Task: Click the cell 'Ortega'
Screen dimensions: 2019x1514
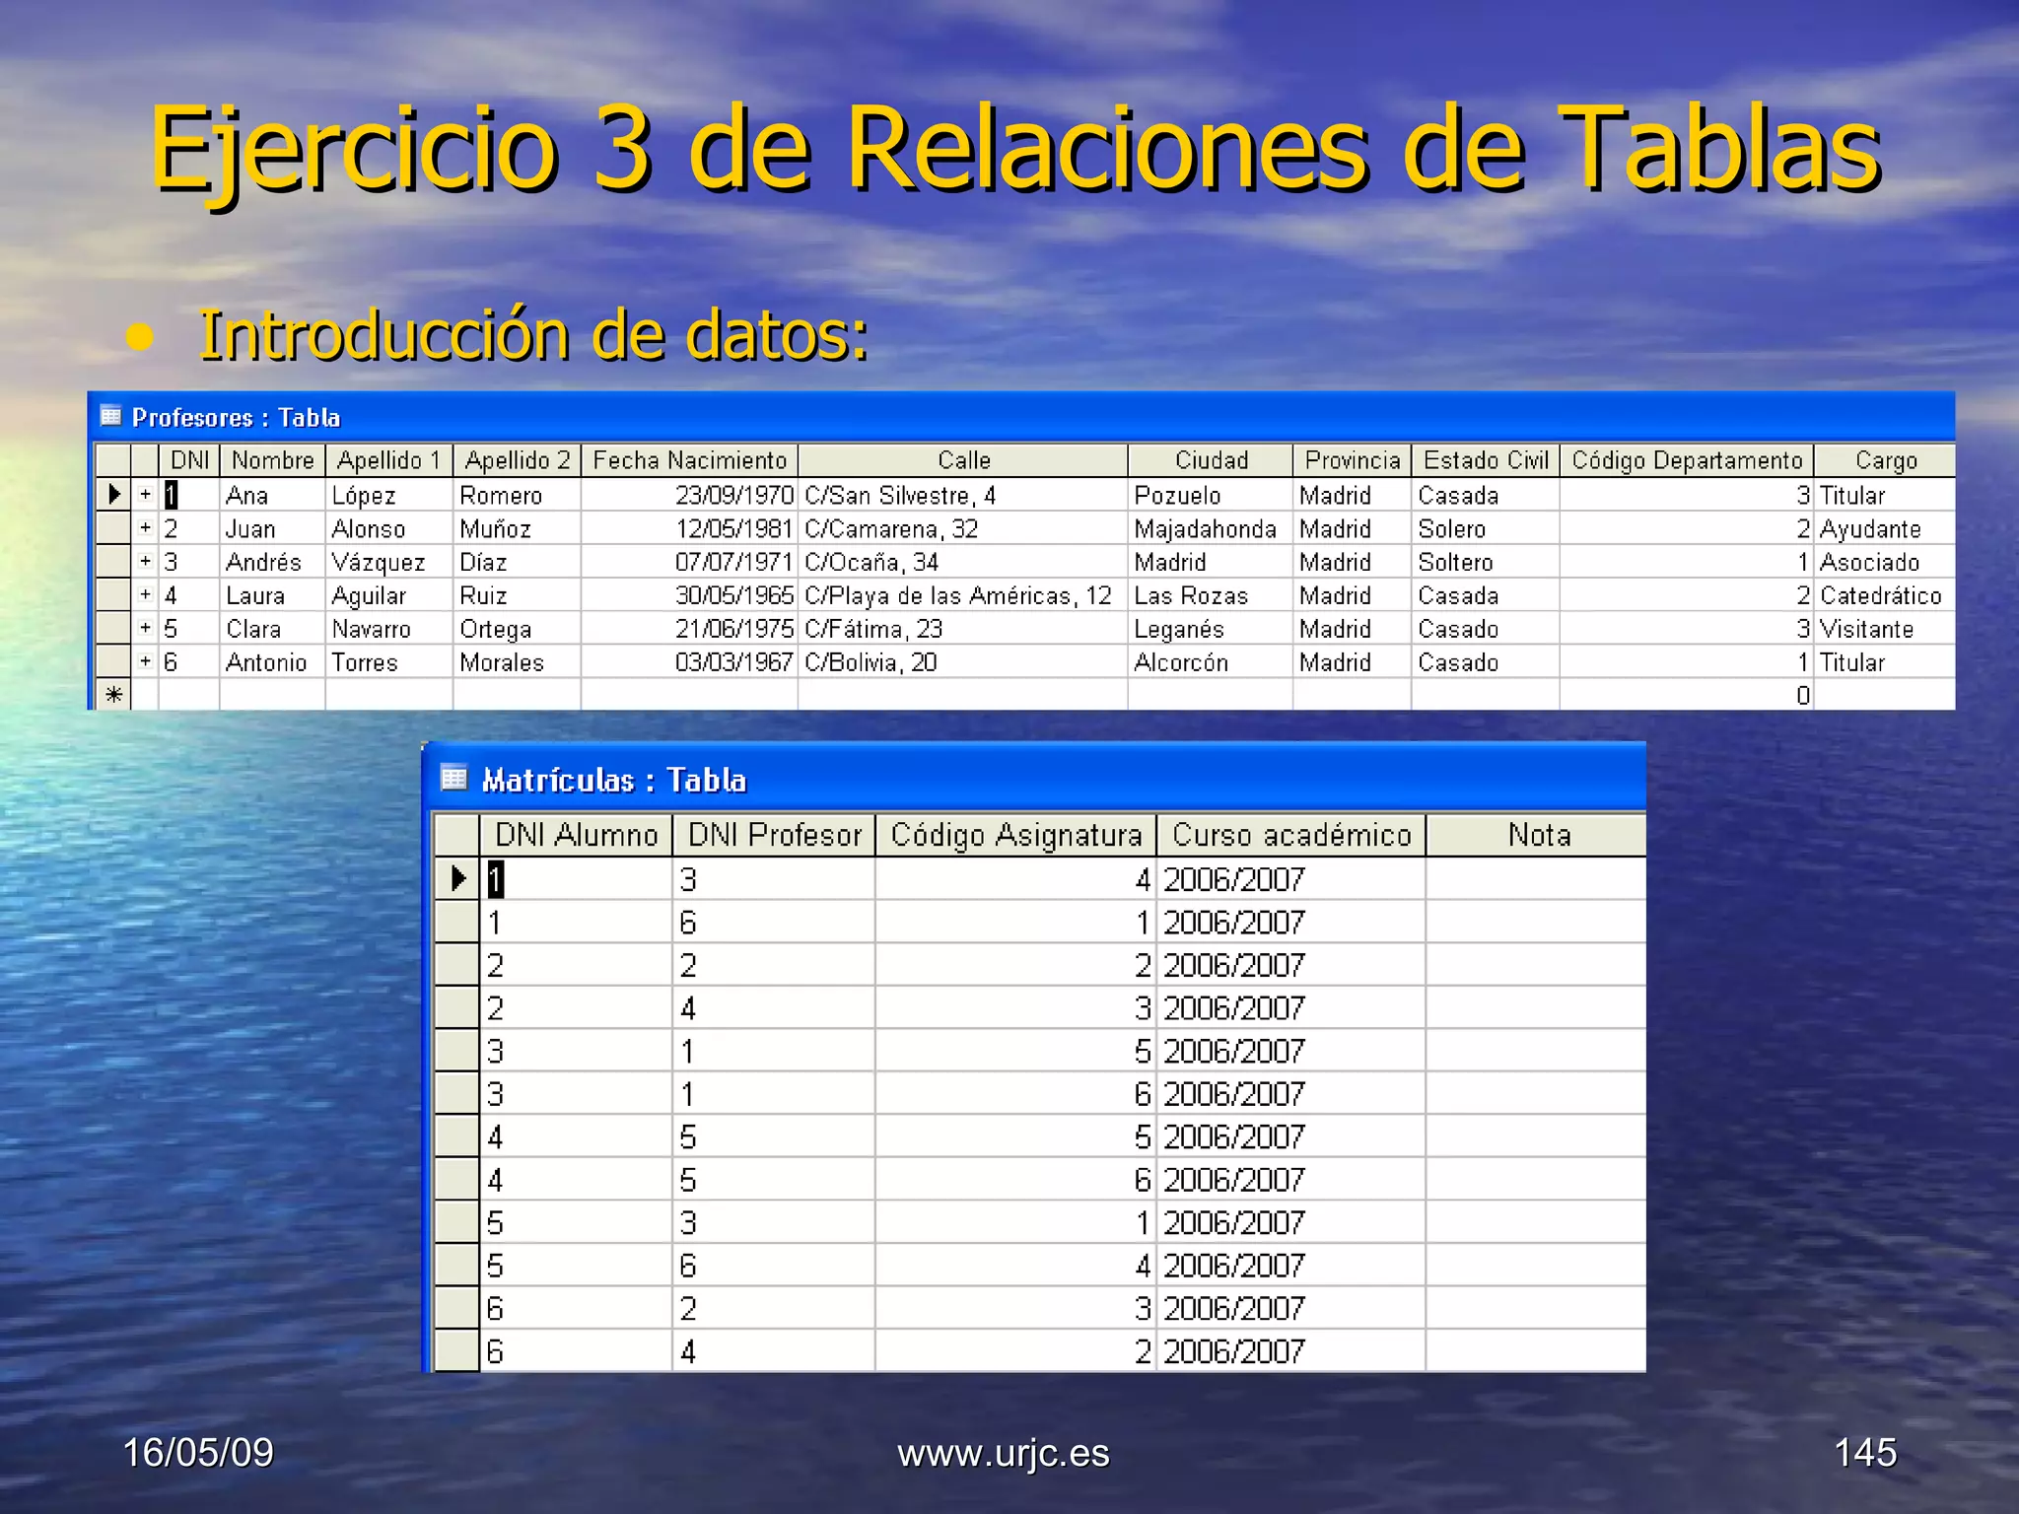Action: [x=518, y=628]
